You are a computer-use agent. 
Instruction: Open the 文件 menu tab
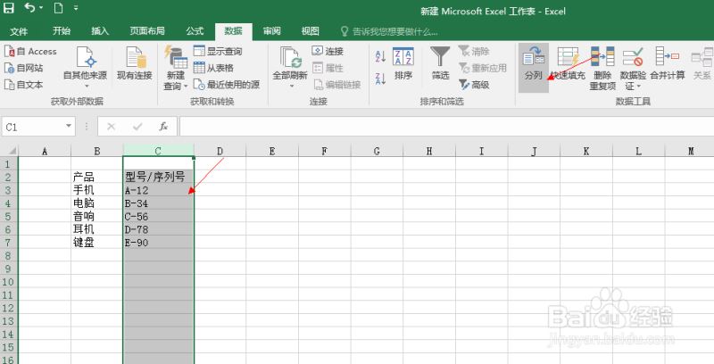(x=19, y=31)
